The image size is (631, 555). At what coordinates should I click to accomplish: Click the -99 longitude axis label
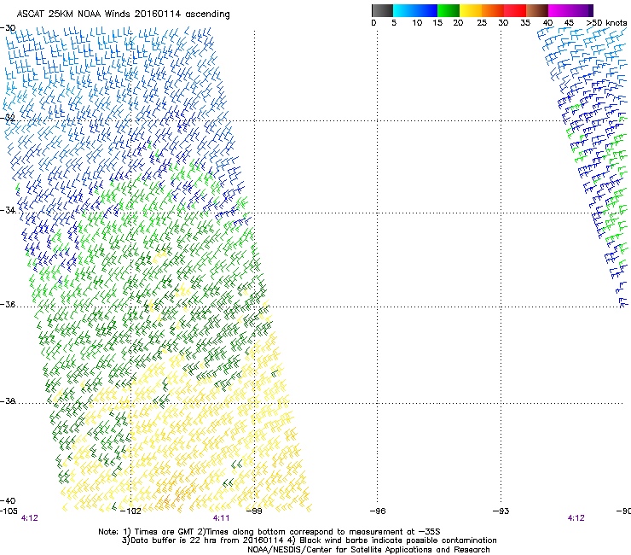(254, 511)
